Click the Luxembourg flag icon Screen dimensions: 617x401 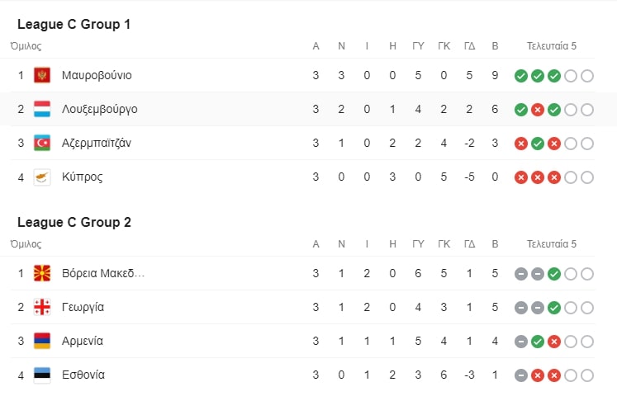[42, 110]
